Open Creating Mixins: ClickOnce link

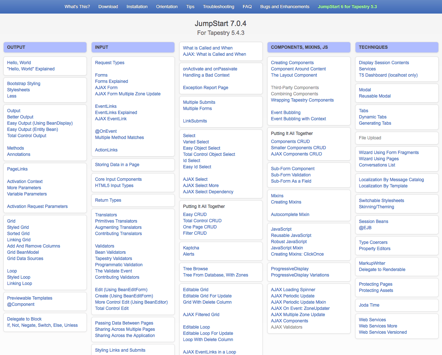click(297, 254)
